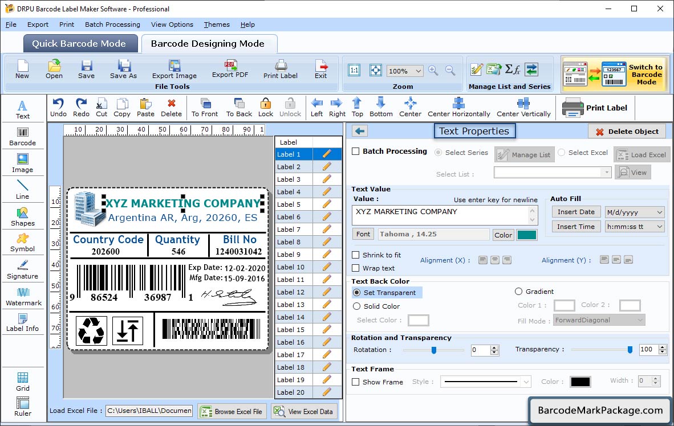Choose Select Excel radio option
674x426 pixels.
(x=561, y=153)
